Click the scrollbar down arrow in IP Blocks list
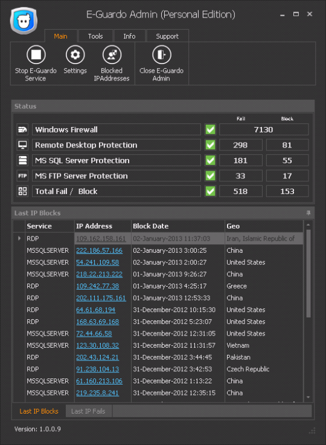The height and width of the screenshot is (445, 326). click(x=308, y=397)
